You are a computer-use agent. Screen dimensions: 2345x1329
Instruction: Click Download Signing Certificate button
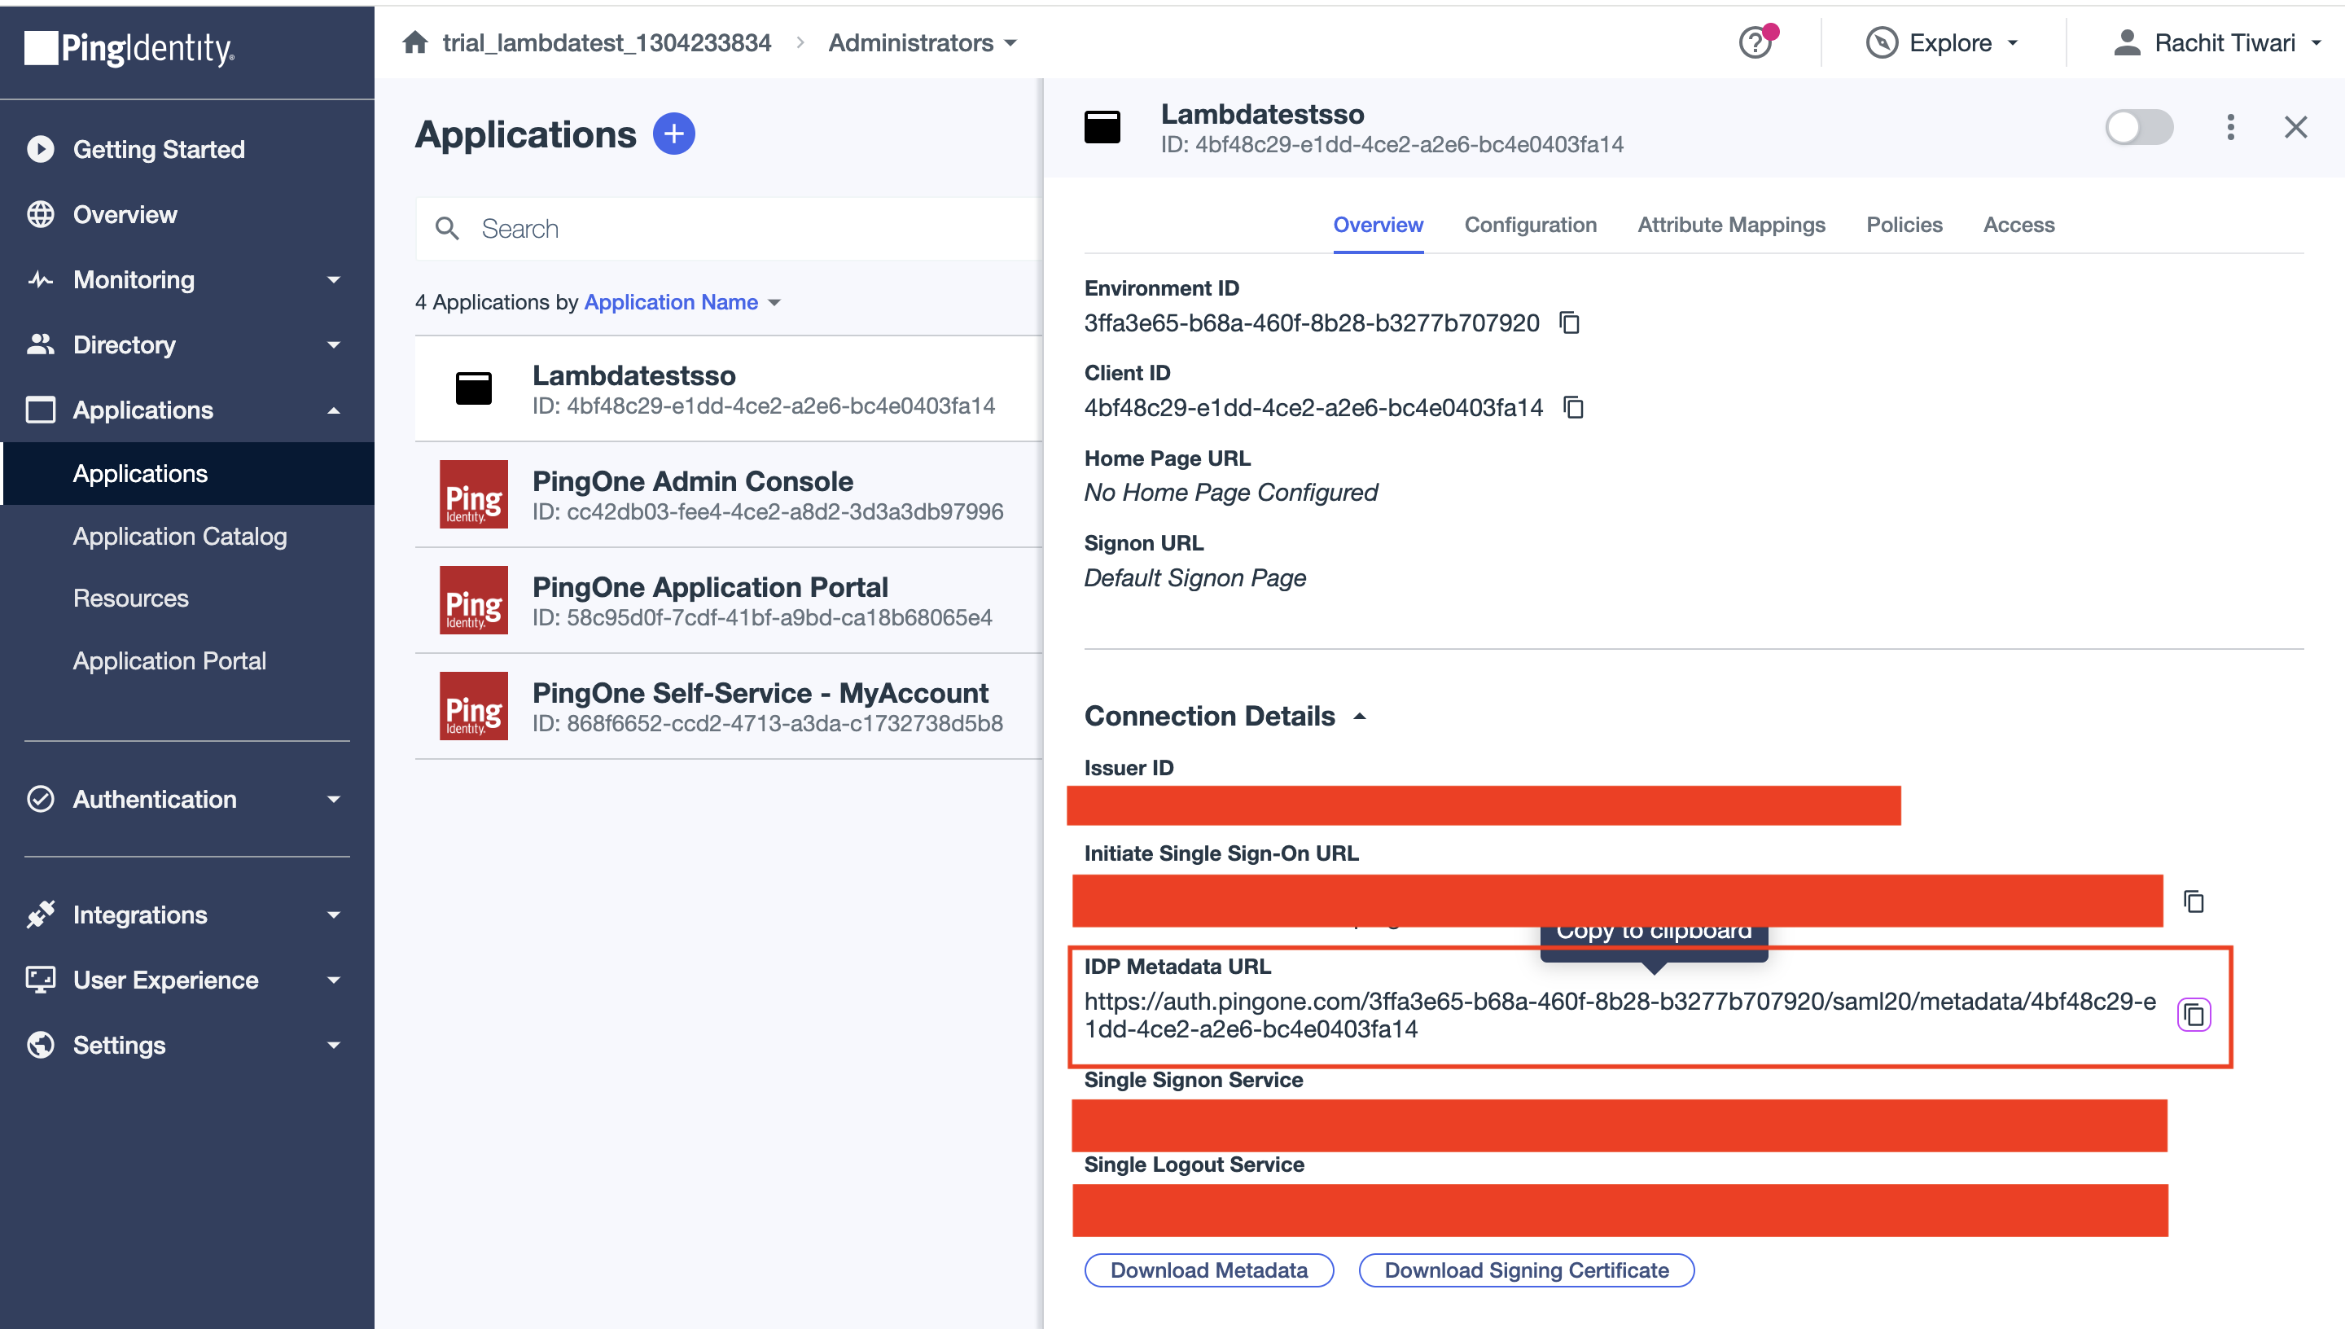click(x=1526, y=1270)
